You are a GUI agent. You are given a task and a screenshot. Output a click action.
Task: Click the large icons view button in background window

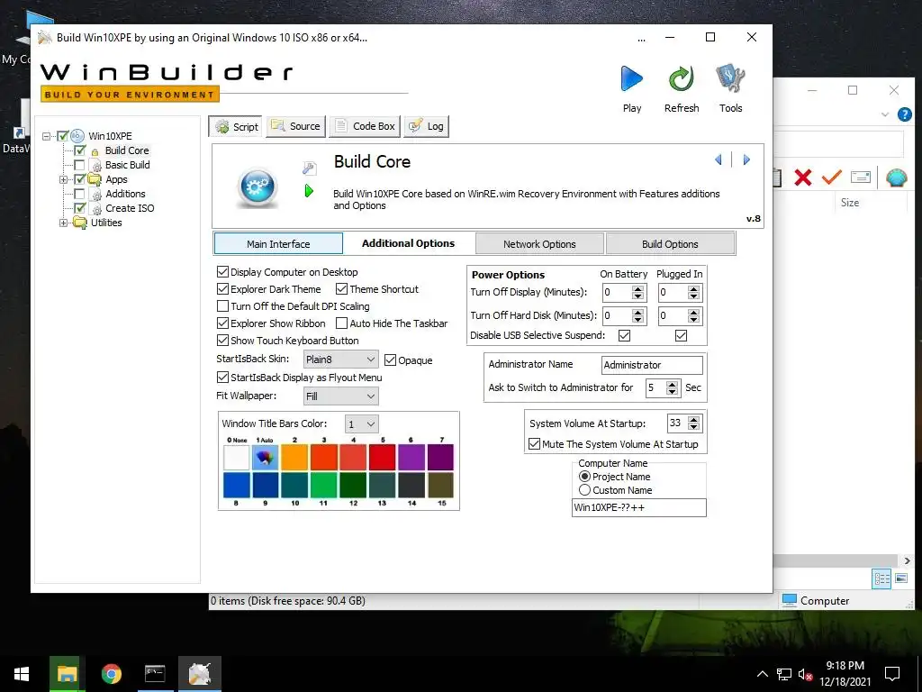(900, 578)
